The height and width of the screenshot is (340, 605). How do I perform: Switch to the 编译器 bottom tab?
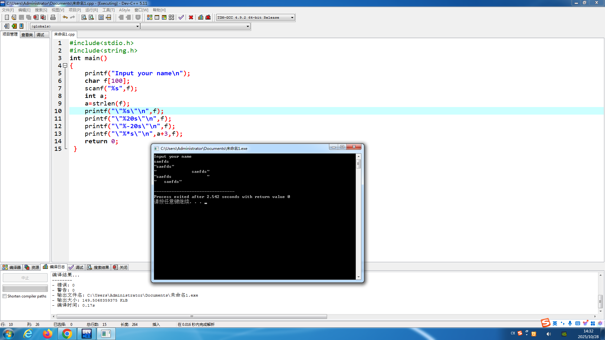(12, 267)
